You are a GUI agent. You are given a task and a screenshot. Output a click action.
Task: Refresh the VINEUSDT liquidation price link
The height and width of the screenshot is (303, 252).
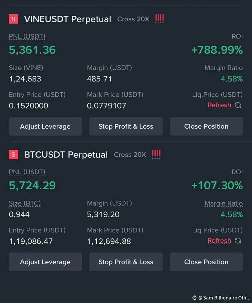point(219,105)
